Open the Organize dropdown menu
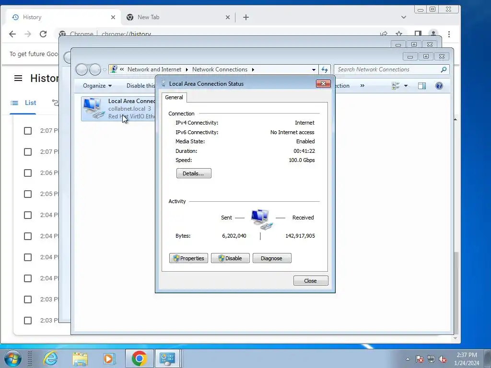Screen dimensions: 491x368 pos(97,86)
